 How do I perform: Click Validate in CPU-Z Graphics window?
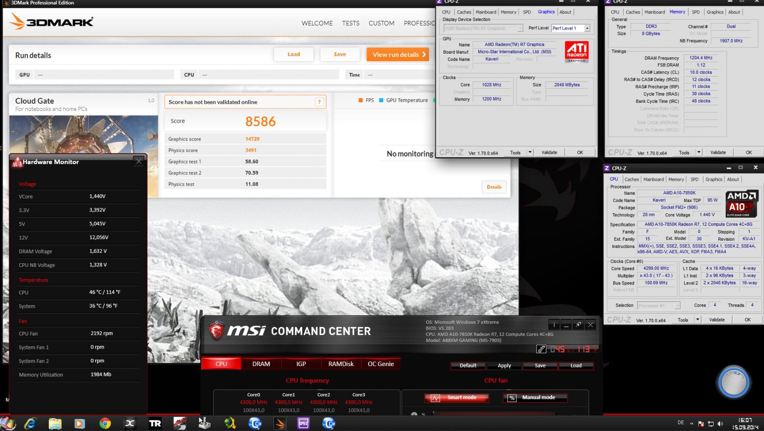[549, 152]
